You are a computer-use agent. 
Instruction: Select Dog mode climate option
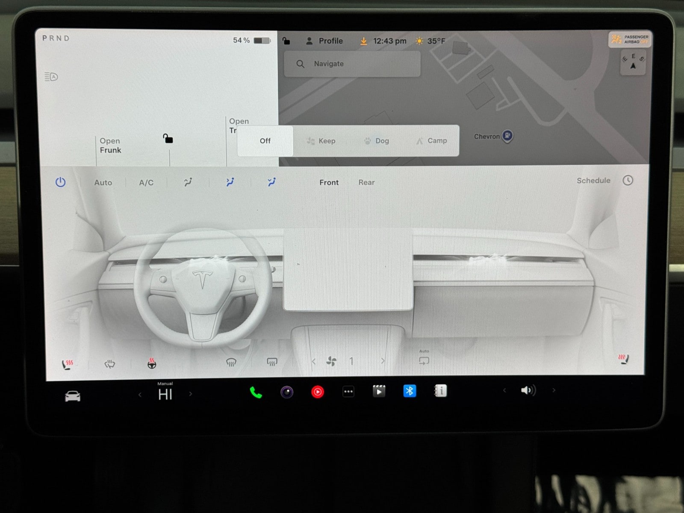point(377,141)
